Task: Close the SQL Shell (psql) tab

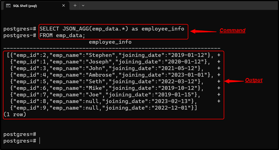Action: [x=64, y=6]
